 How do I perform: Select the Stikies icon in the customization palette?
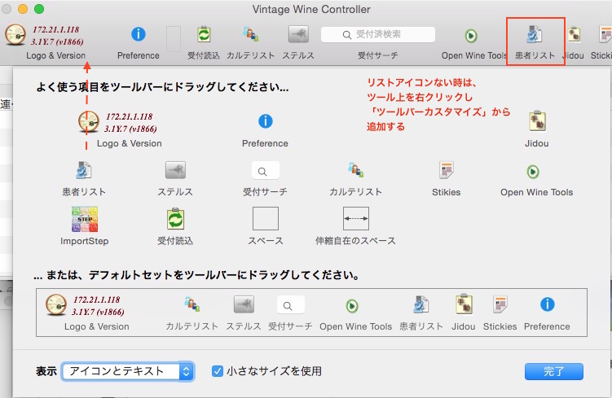point(446,170)
